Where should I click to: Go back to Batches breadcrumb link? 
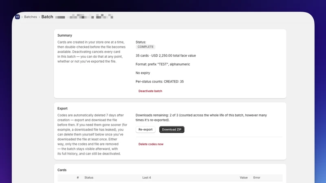coord(31,17)
